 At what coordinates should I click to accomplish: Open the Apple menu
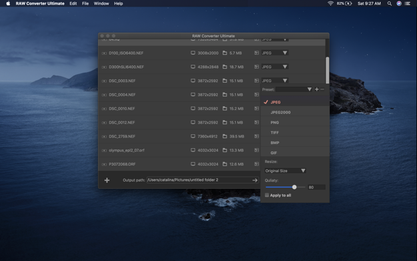[8, 3]
